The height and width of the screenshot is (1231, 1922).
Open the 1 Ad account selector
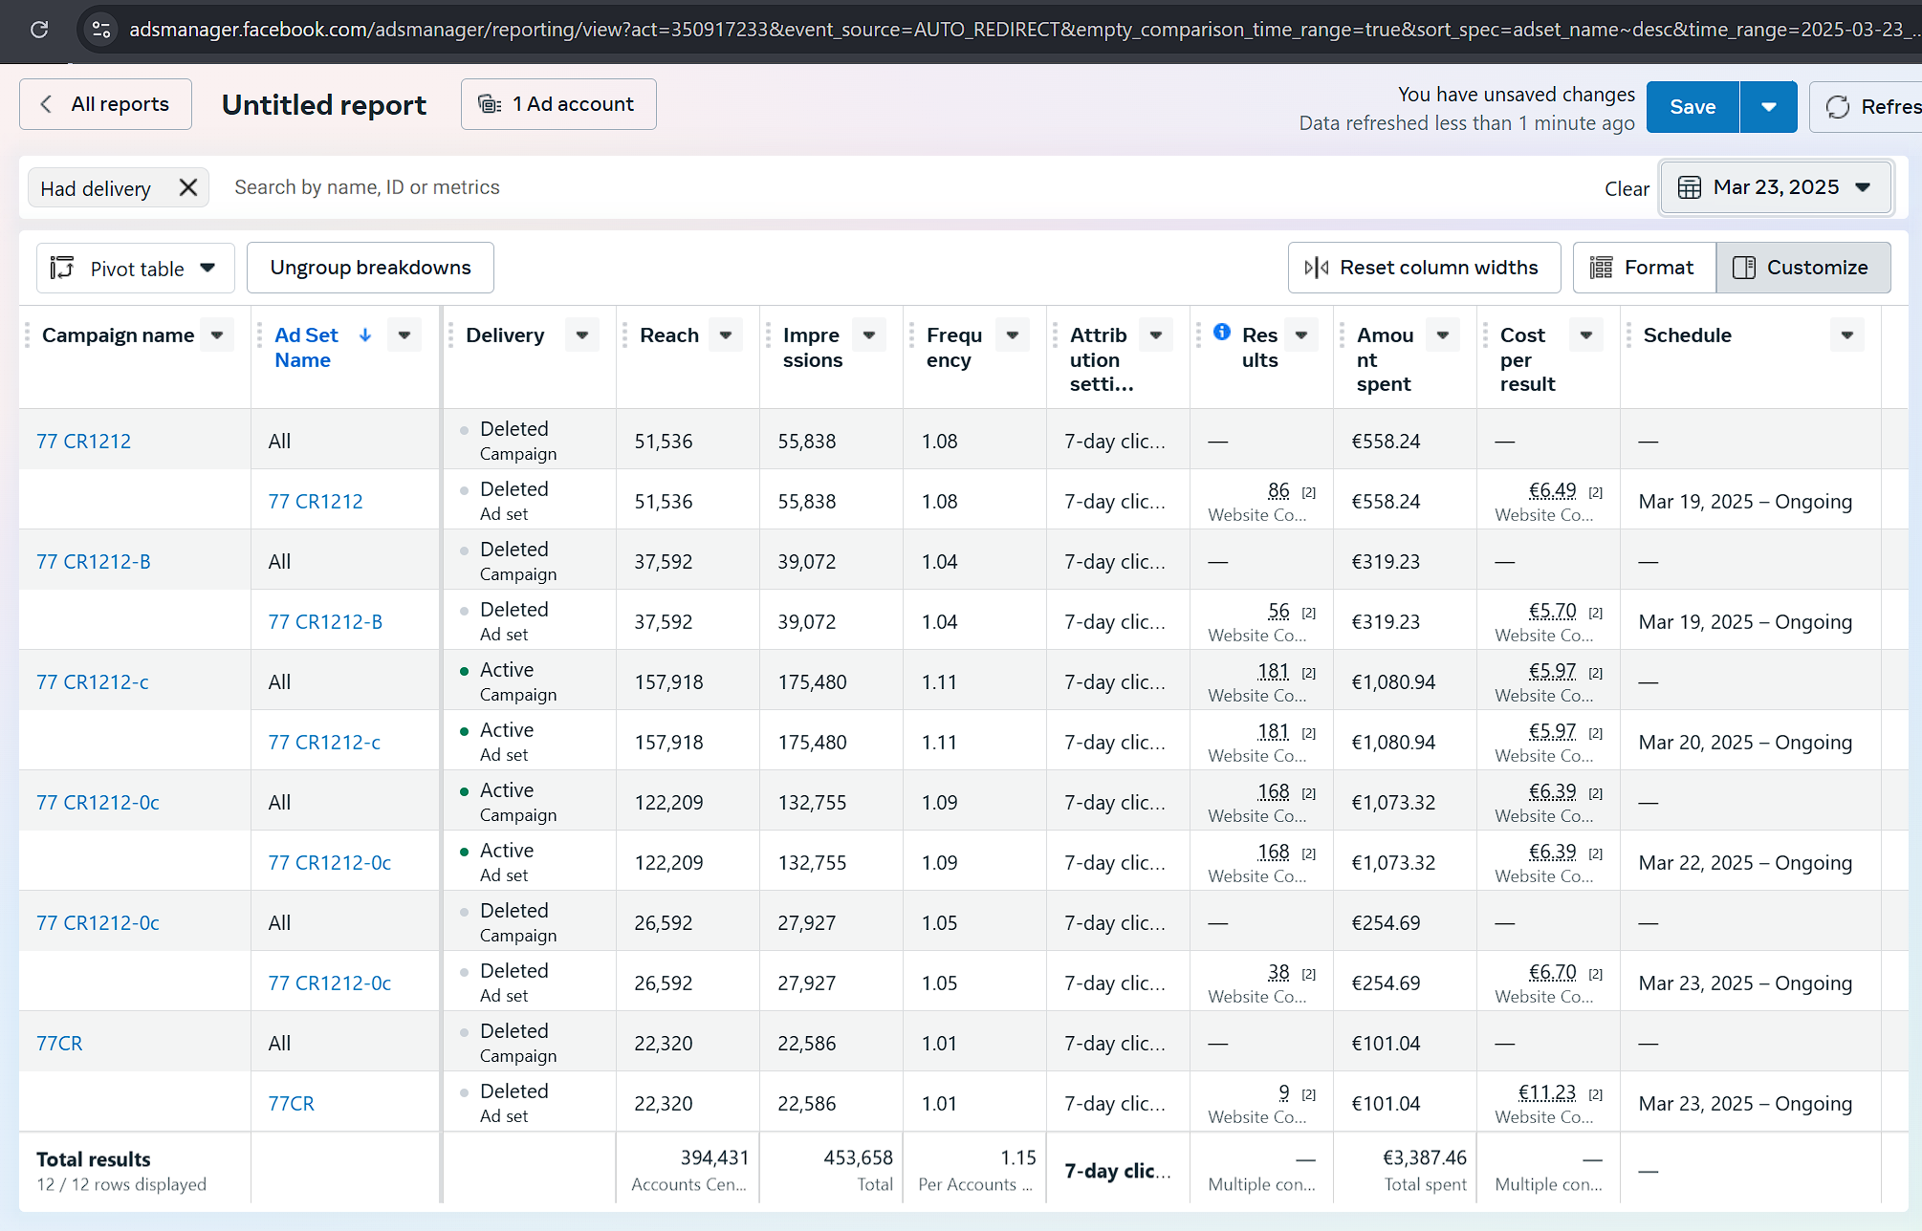pyautogui.click(x=558, y=104)
